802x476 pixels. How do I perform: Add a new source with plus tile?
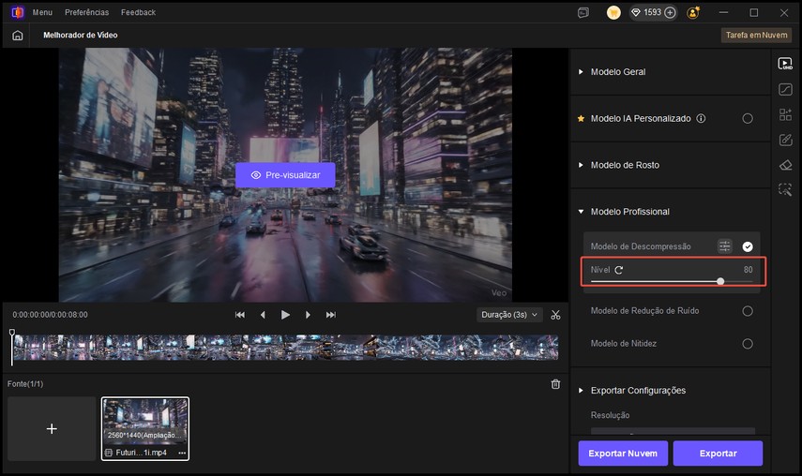click(x=52, y=428)
